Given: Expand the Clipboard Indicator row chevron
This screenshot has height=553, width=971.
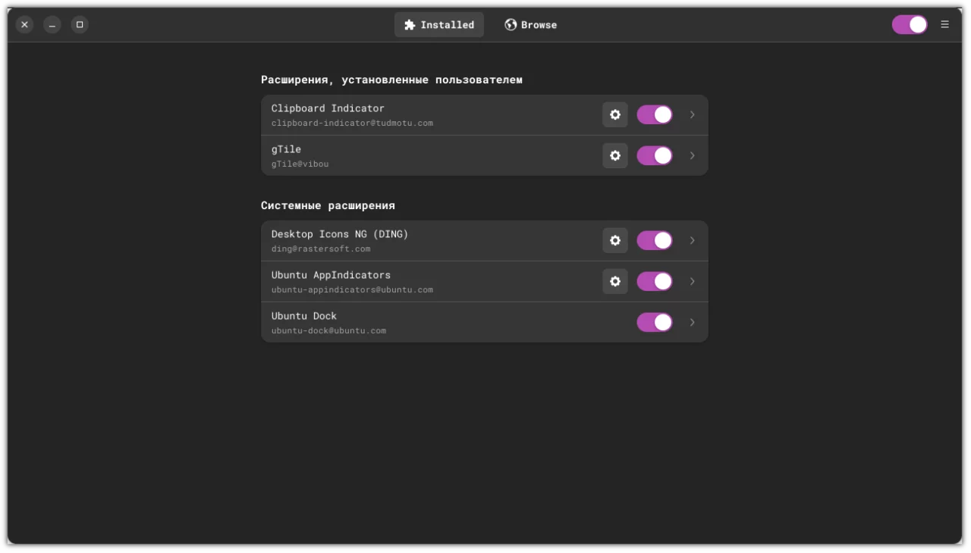Looking at the screenshot, I should [692, 114].
